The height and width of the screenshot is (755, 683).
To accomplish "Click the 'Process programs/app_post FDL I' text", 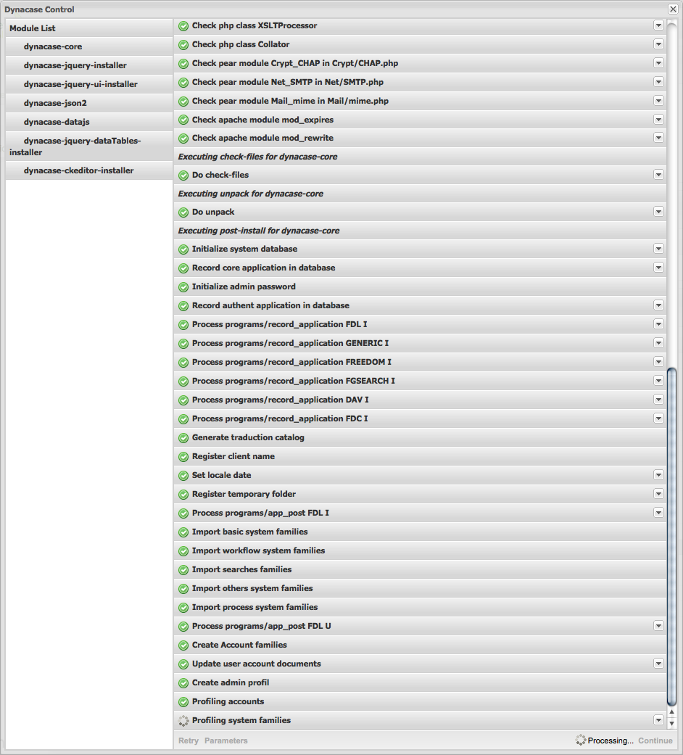I will point(260,513).
